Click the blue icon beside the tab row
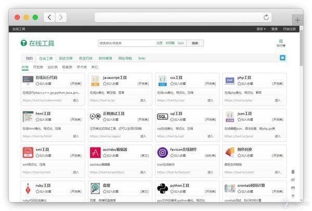The height and width of the screenshot is (211, 312). click(x=282, y=58)
